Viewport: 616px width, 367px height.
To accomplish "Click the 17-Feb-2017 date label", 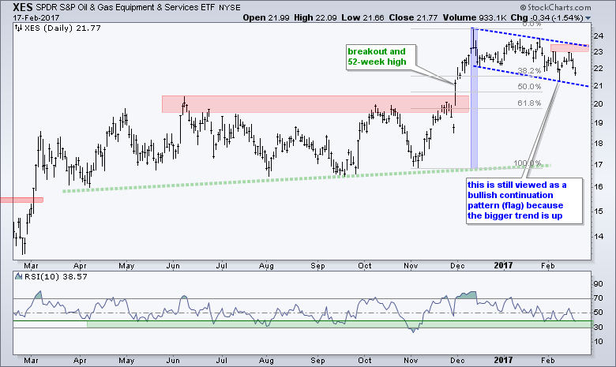I will pyautogui.click(x=36, y=18).
